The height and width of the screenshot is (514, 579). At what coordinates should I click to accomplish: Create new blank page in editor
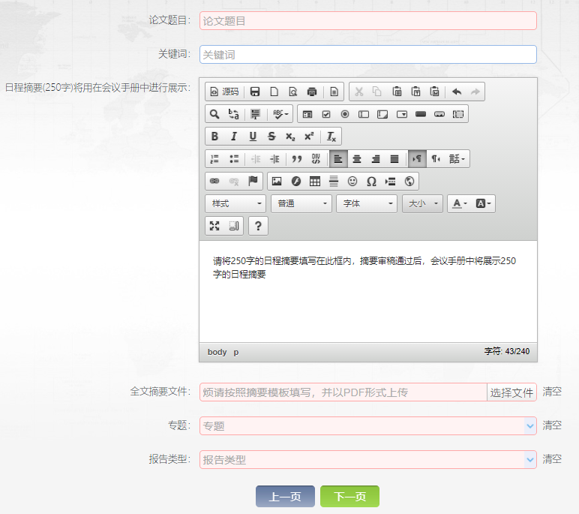[274, 92]
